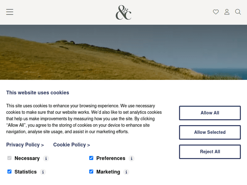
Task: Click the ampersand site logo
Action: 123,12
